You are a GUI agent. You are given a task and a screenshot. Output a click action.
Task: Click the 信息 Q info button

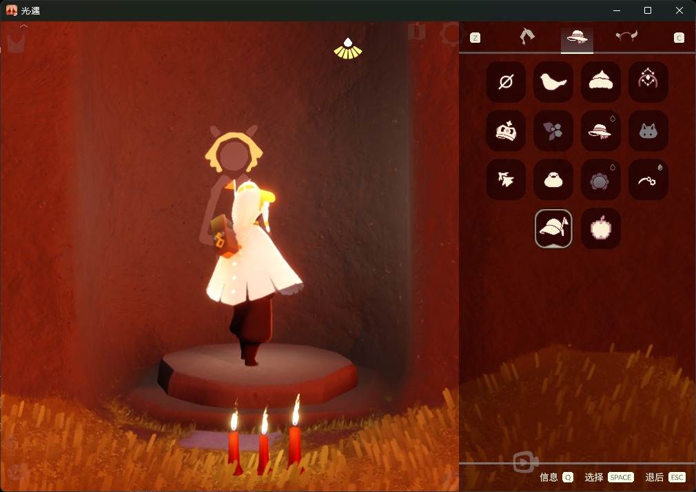tap(556, 478)
